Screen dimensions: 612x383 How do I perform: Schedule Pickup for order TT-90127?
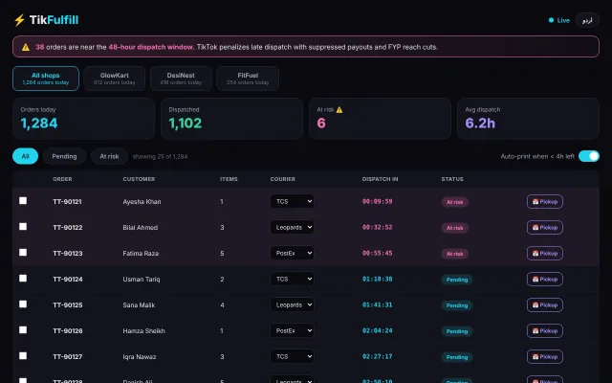(545, 356)
